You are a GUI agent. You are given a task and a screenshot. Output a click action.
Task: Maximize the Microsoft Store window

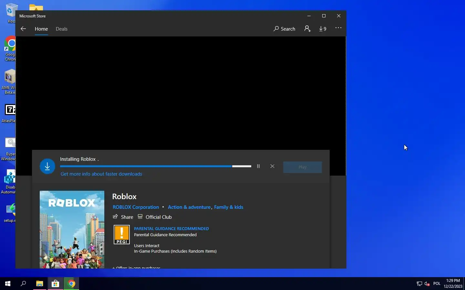coord(324,16)
